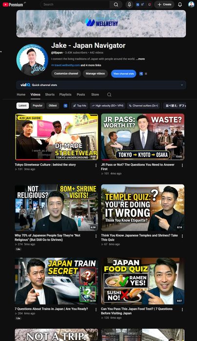Viewport: 197px width, 341px height.
Task: Open more options for 7 Questions About Trains video
Action: (x=96, y=309)
